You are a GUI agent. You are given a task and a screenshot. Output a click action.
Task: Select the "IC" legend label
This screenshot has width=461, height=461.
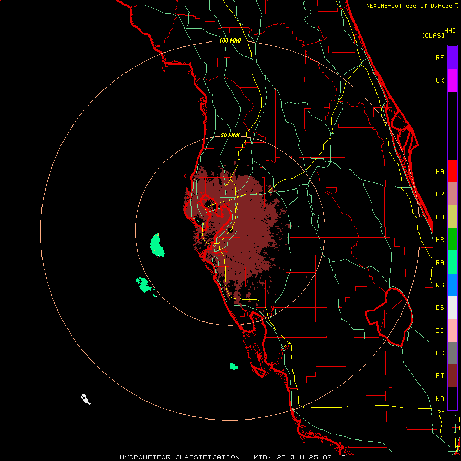[x=439, y=331]
